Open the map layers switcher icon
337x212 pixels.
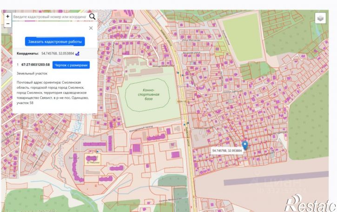click(320, 18)
